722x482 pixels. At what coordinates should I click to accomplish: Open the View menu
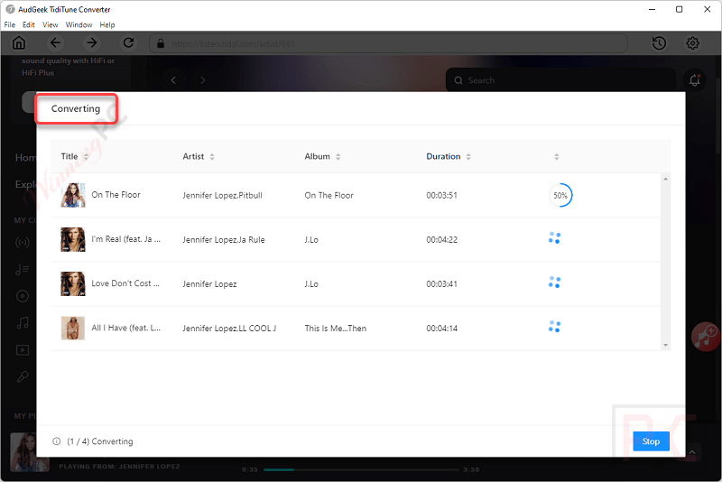[51, 25]
